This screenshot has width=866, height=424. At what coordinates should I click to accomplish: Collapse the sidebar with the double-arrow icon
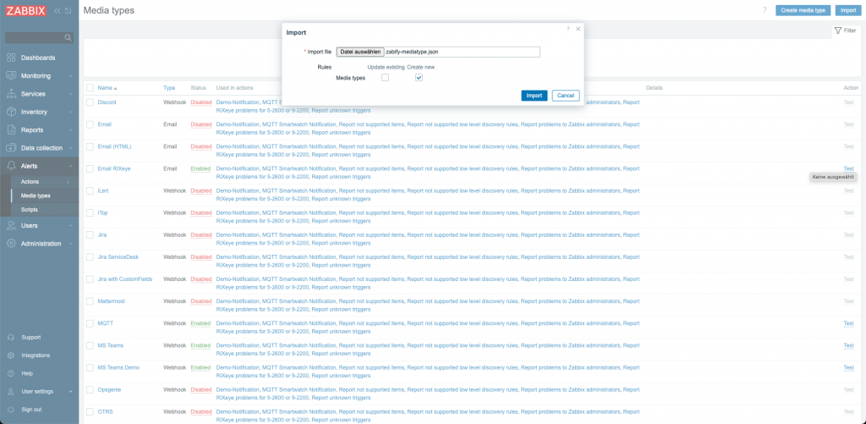point(58,10)
